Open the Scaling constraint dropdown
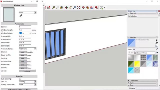Viewport: 160px width, 90px height. point(27,84)
